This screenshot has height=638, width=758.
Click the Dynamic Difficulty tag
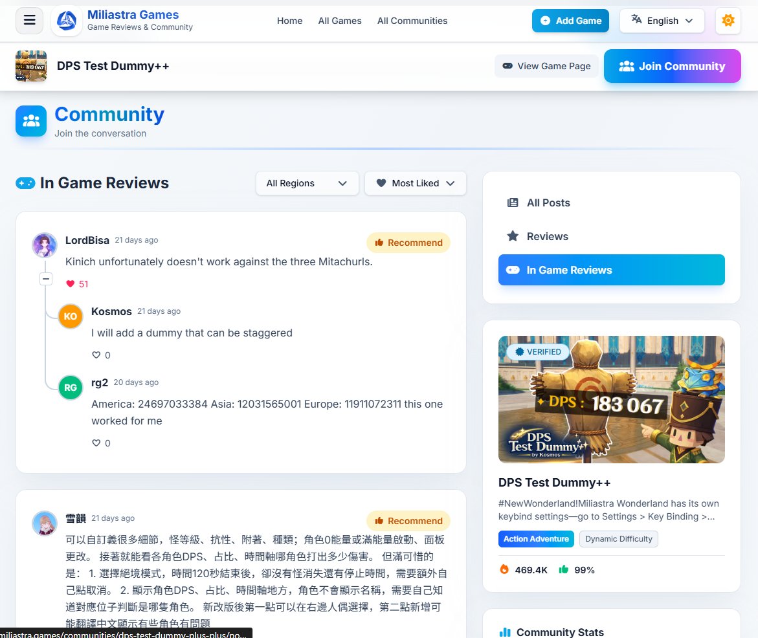point(618,539)
